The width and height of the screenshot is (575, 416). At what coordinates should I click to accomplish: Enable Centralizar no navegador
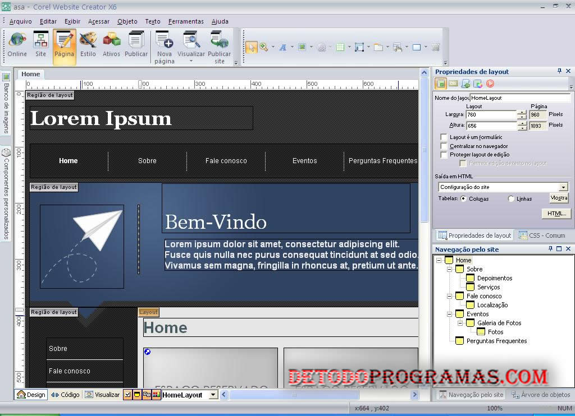tap(444, 146)
